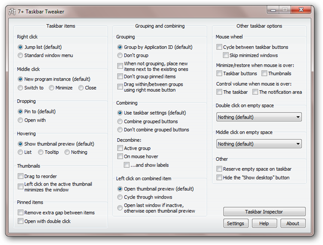Viewport: 323px width, 245px height.
Task: Enable Remove extra gap between items
Action: (x=20, y=213)
